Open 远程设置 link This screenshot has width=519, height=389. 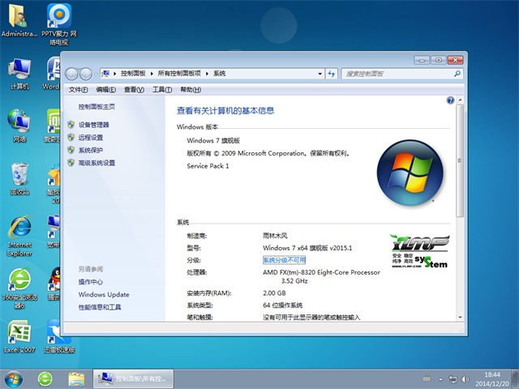tap(91, 137)
